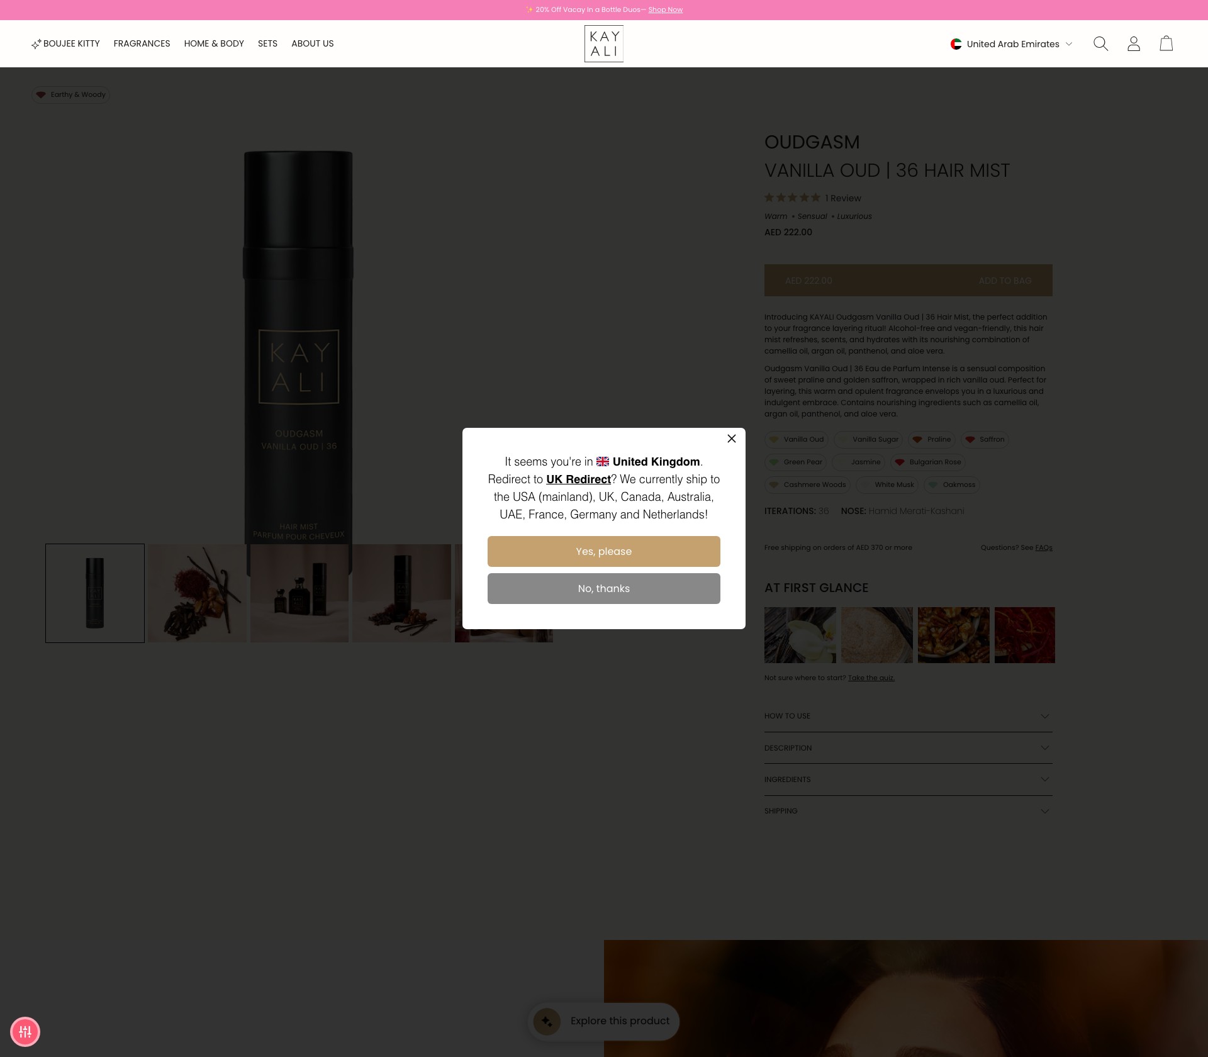Click the Add to Bag button
The image size is (1208, 1057).
[909, 281]
